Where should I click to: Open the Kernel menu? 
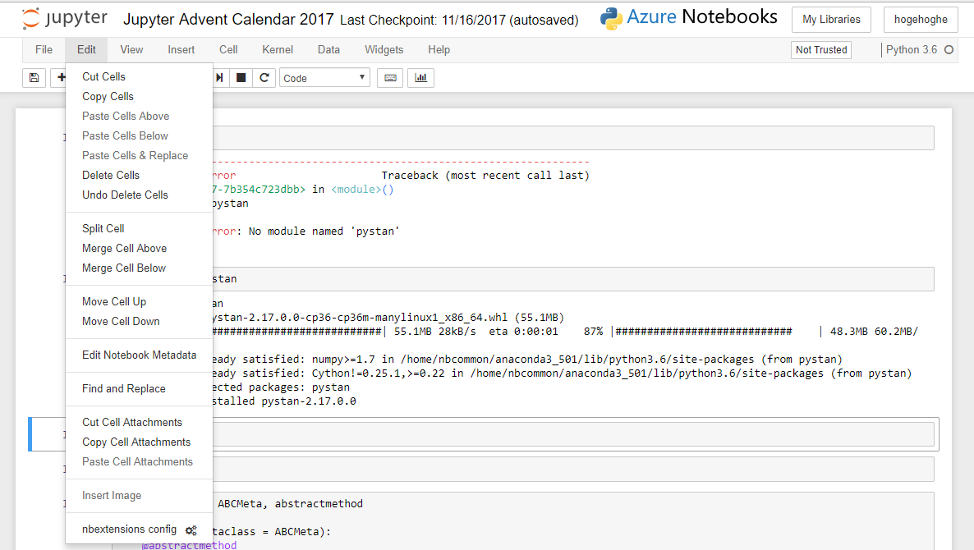coord(277,49)
